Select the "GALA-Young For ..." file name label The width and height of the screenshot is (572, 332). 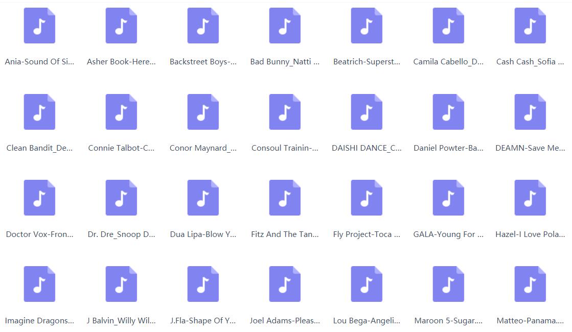[x=448, y=234]
